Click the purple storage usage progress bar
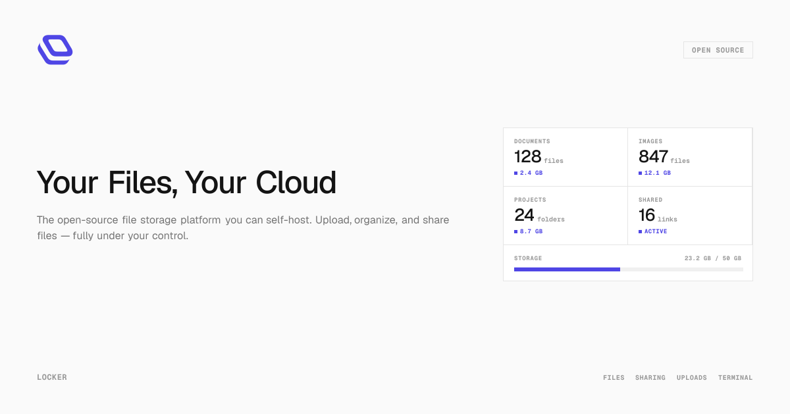 click(x=567, y=269)
